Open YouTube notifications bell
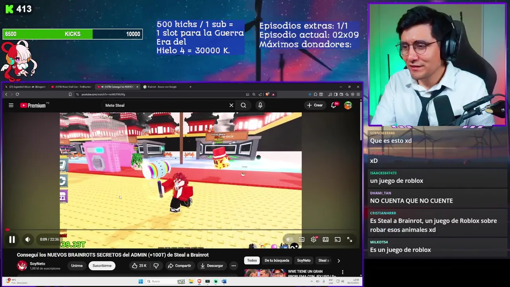510x287 pixels. point(333,105)
